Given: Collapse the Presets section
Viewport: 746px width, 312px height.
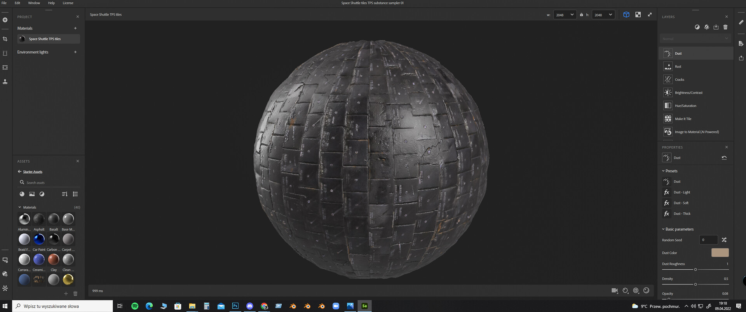Looking at the screenshot, I should [x=663, y=171].
